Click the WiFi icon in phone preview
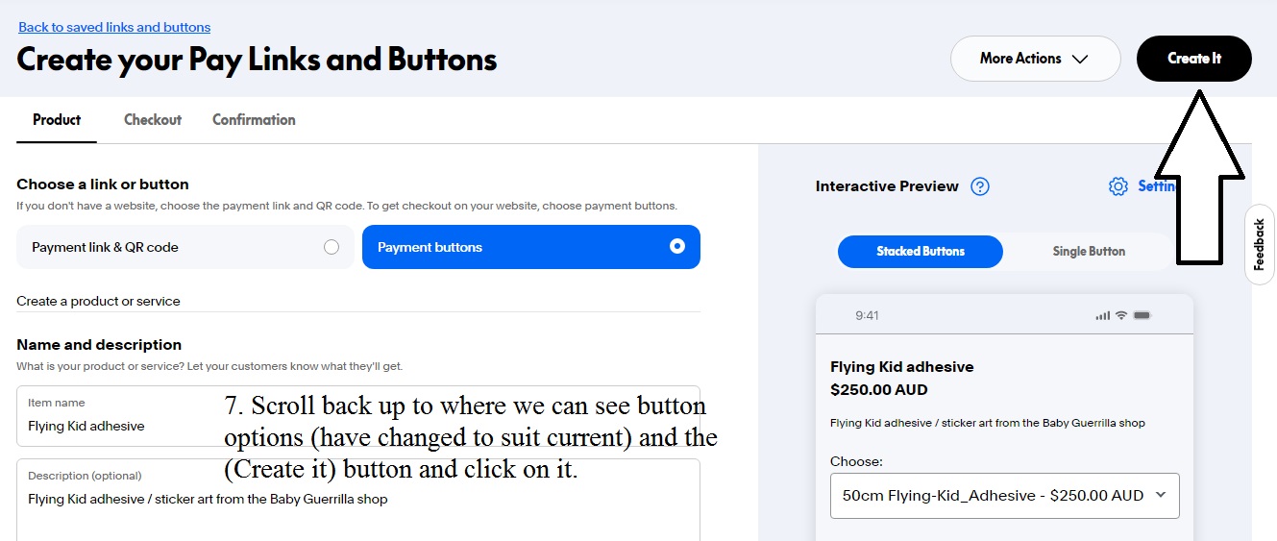Screen dimensions: 1277x541 (1120, 315)
